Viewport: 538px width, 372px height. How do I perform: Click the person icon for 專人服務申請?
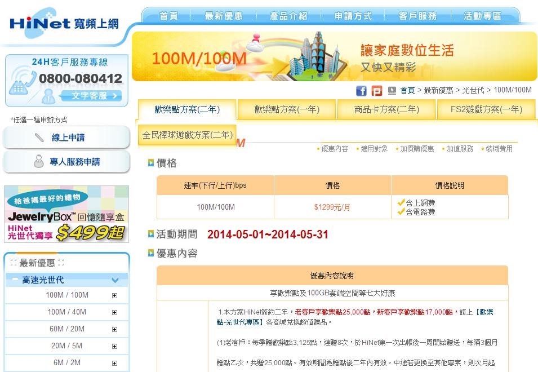(x=39, y=161)
